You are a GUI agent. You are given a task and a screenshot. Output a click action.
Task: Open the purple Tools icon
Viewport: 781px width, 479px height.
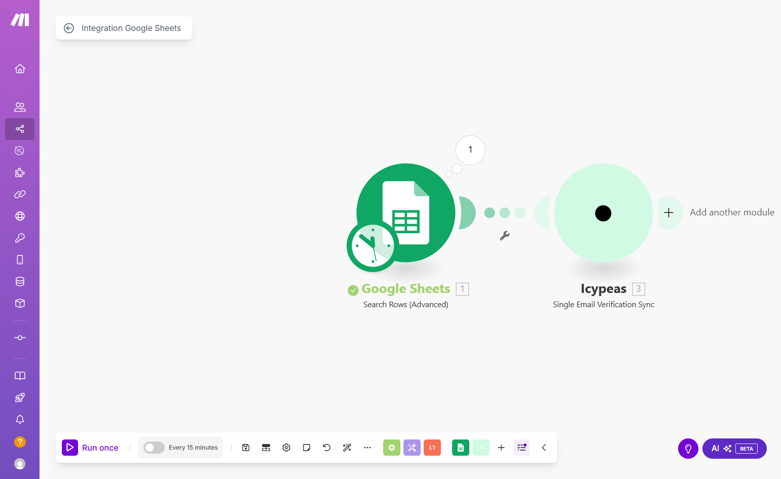pos(412,448)
